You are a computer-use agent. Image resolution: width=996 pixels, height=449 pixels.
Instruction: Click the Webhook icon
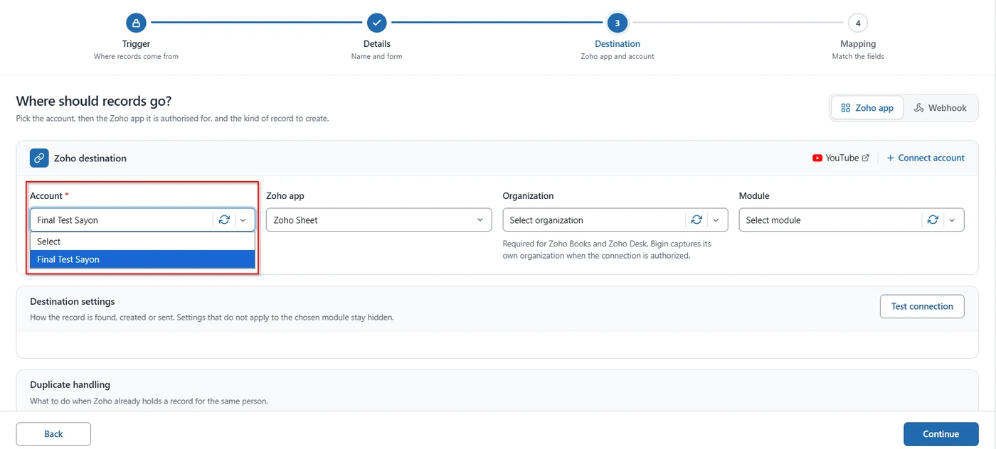(919, 108)
